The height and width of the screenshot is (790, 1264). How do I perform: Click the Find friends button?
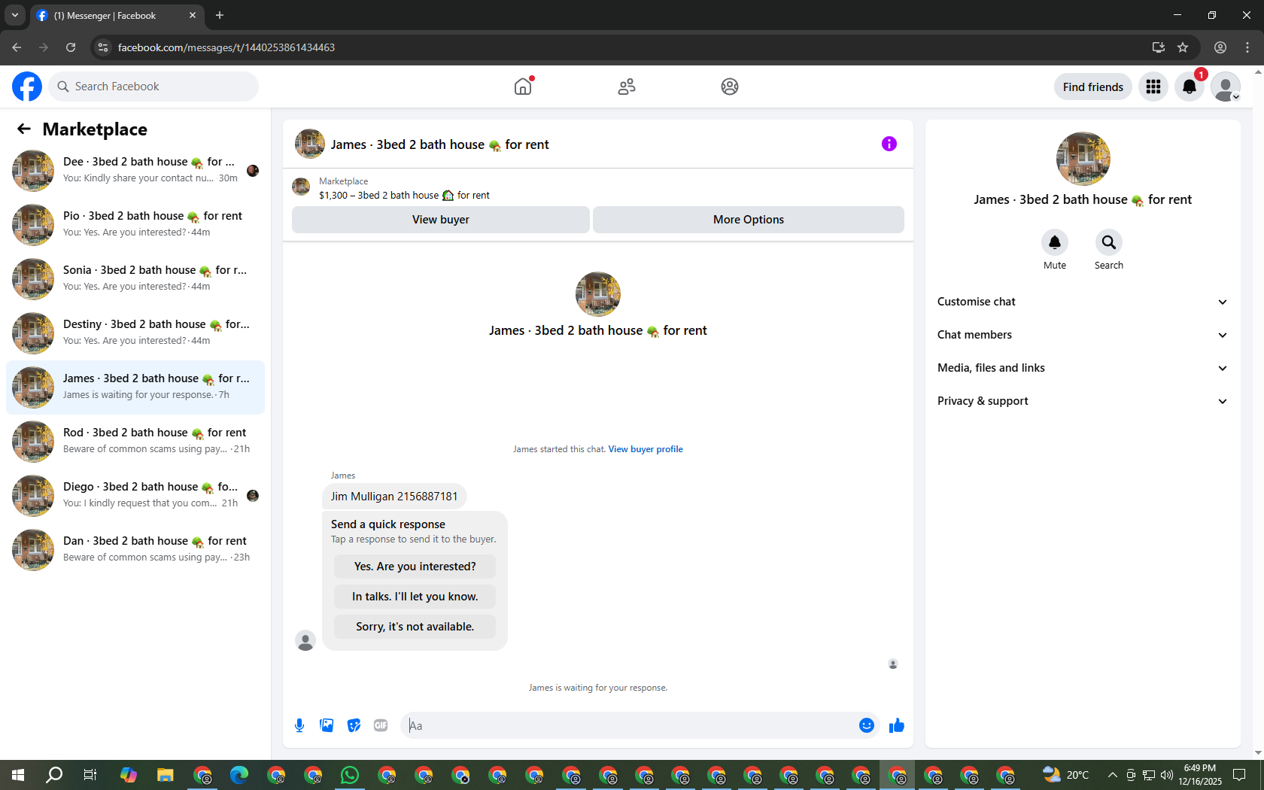pyautogui.click(x=1093, y=87)
